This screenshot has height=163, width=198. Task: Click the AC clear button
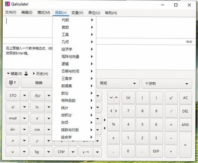click(x=185, y=98)
